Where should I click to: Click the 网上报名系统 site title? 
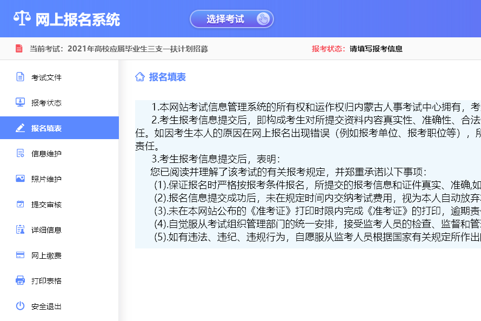click(77, 19)
